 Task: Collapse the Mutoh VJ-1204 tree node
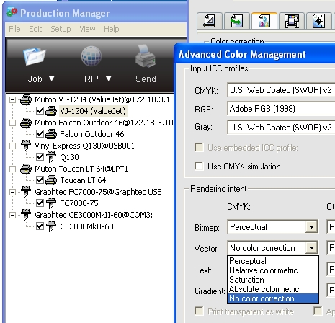[x=12, y=99]
